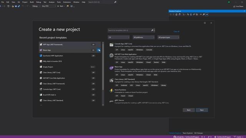This screenshot has height=138, width=246.
Task: Click the Save toolbar icon
Action: pos(16,6)
